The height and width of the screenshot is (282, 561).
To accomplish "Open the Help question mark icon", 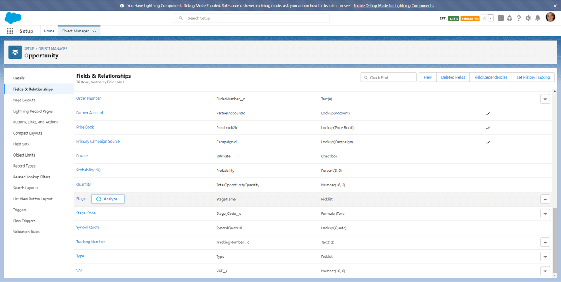I will click(x=519, y=18).
